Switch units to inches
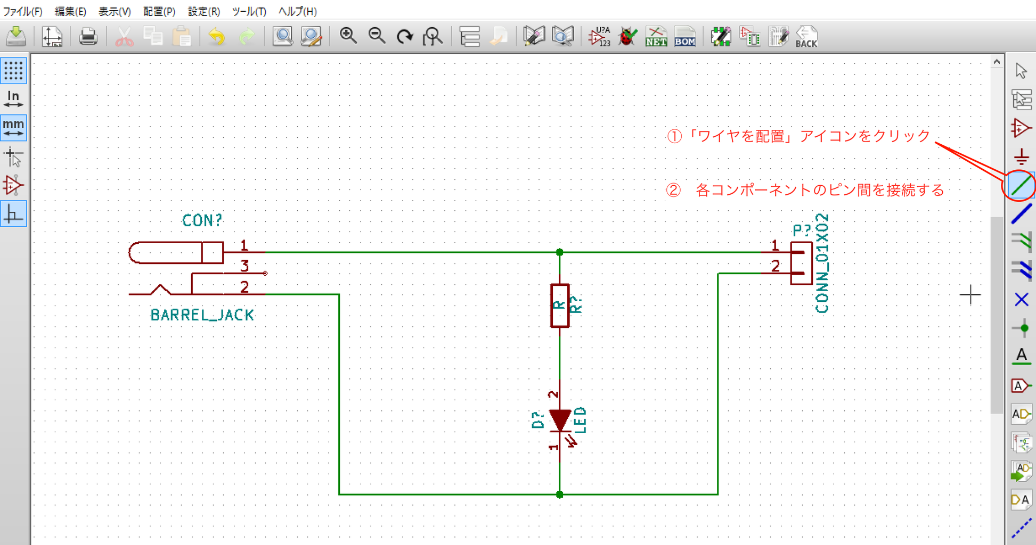The height and width of the screenshot is (545, 1036). tap(13, 99)
